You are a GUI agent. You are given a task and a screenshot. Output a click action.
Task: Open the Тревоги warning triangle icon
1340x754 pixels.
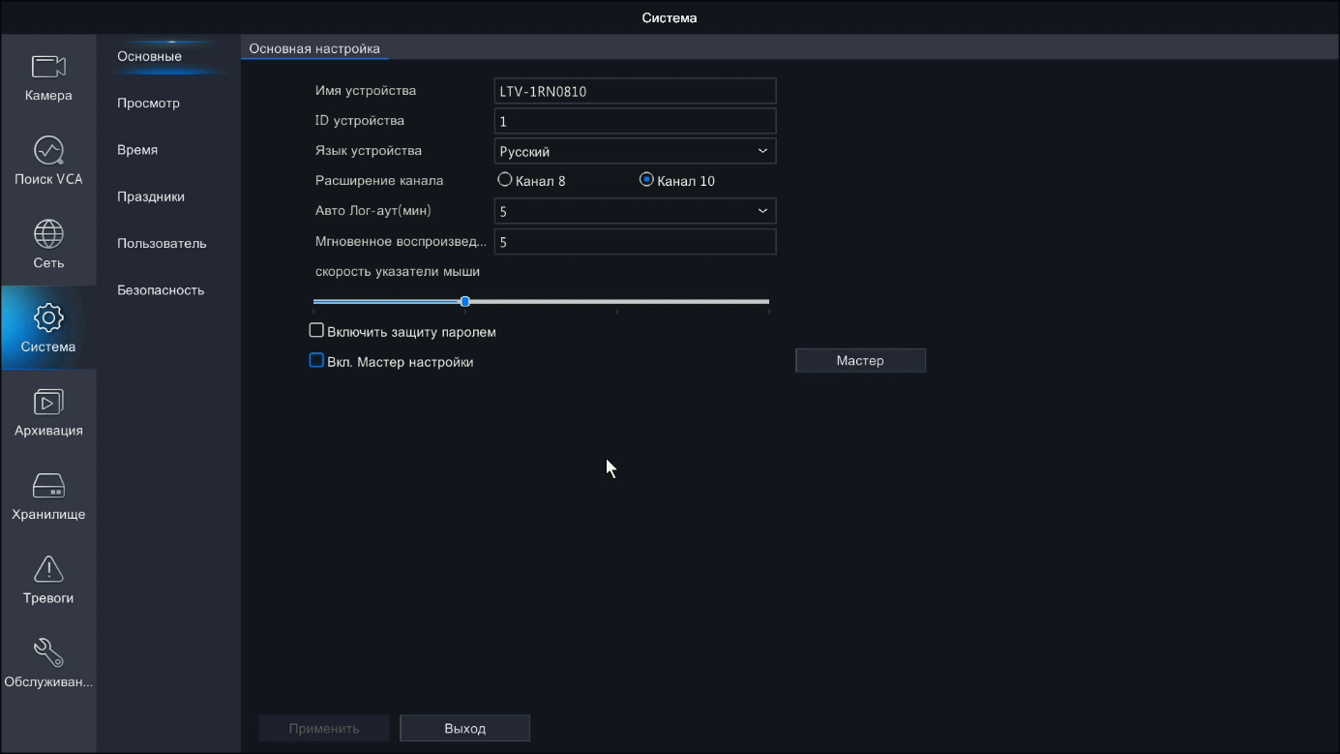(48, 569)
